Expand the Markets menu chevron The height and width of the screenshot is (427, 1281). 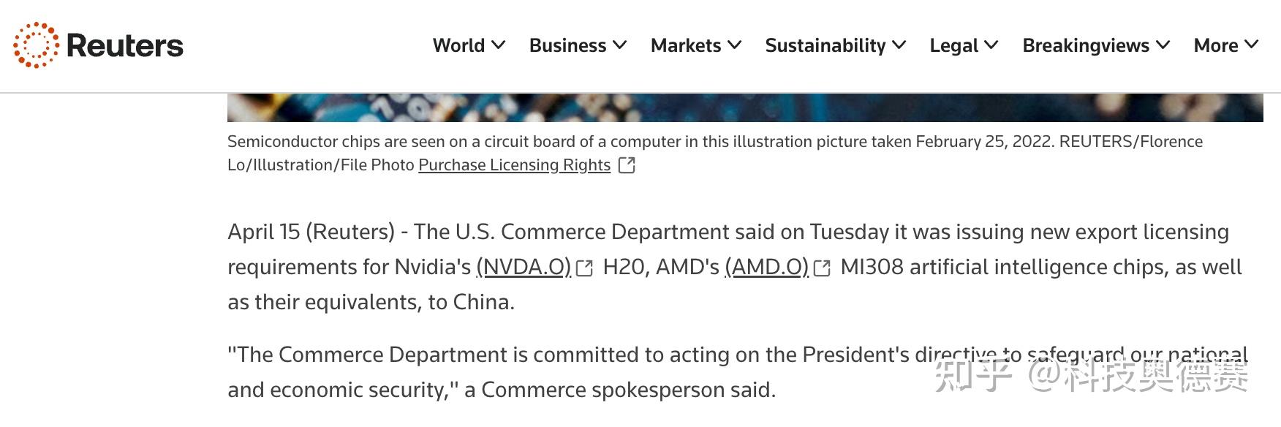(735, 45)
